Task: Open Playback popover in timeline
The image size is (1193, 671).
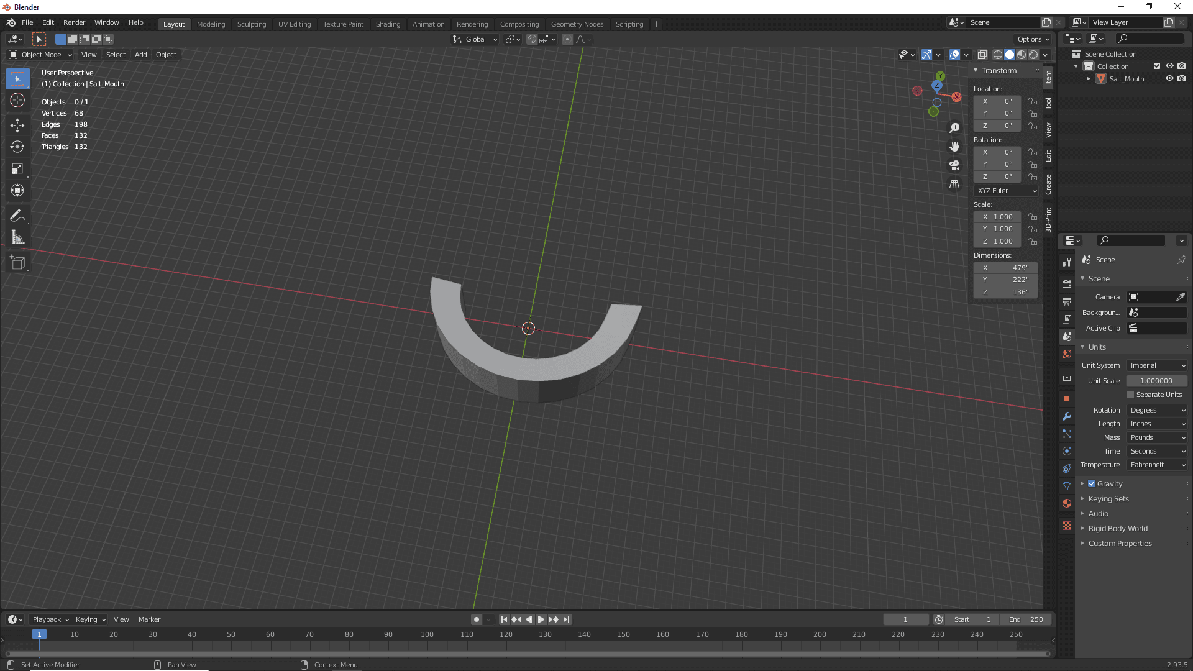Action: [50, 619]
